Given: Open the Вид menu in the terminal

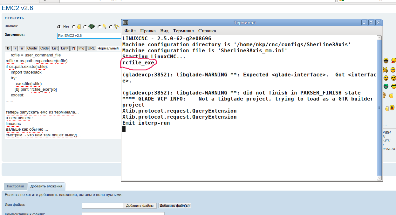Looking at the screenshot, I should point(164,31).
